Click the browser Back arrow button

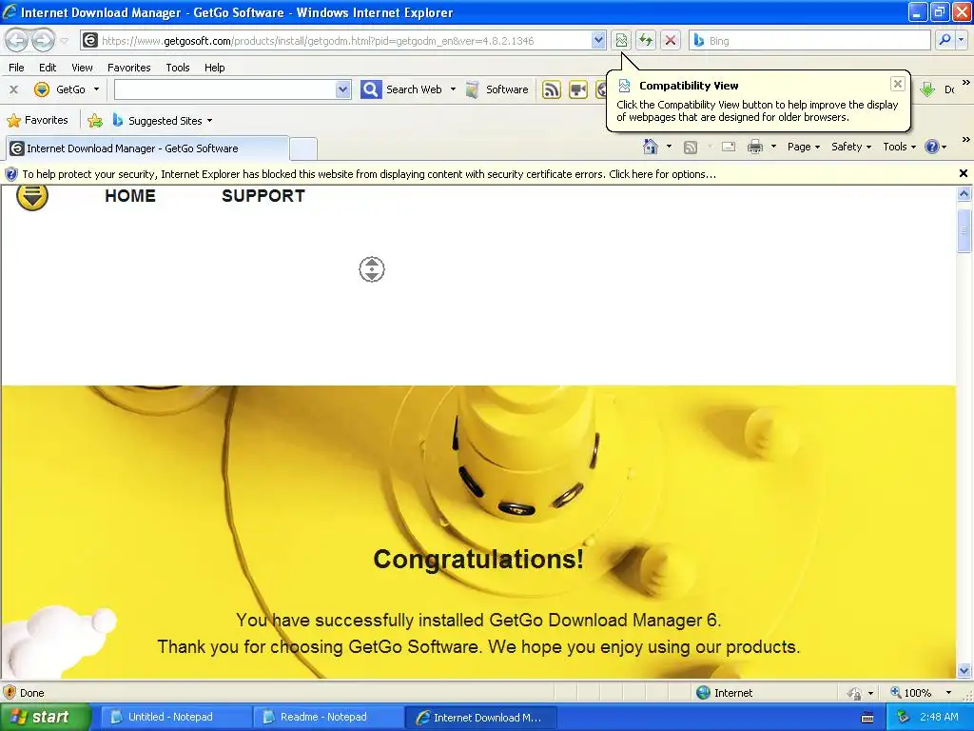tap(17, 40)
